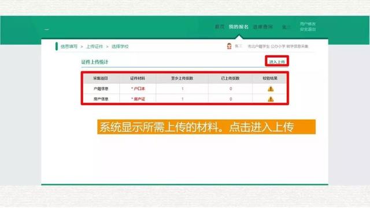The width and height of the screenshot is (370, 208).
Task: Click the 户口本 required material entry
Action: pos(138,88)
